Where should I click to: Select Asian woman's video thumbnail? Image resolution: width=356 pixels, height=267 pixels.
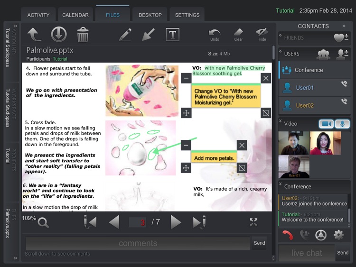click(325, 143)
